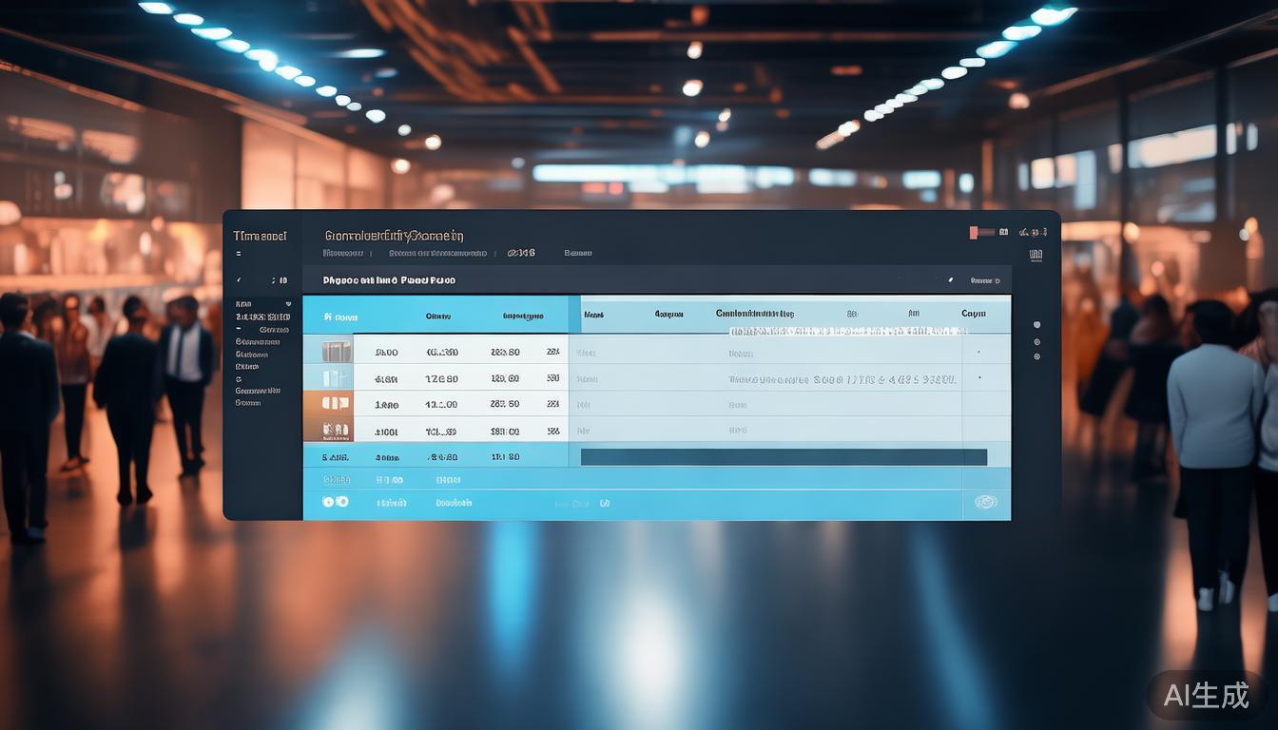Click the pencil edit icon in title bar
The image size is (1278, 730).
tap(949, 280)
